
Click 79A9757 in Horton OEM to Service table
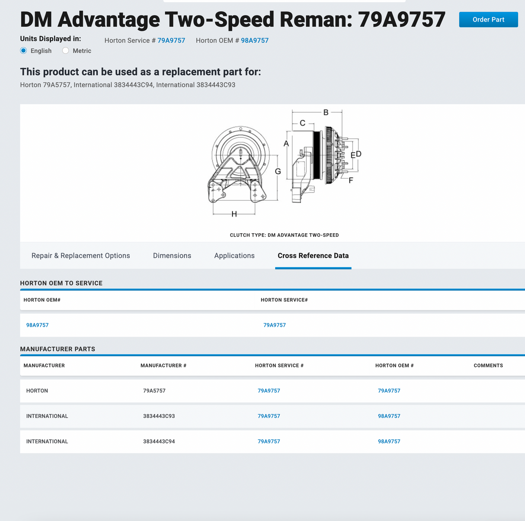click(274, 325)
